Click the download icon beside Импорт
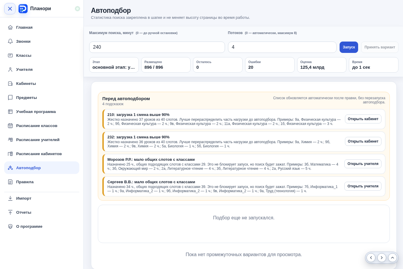Viewport: 403px width, 269px height. [10, 198]
